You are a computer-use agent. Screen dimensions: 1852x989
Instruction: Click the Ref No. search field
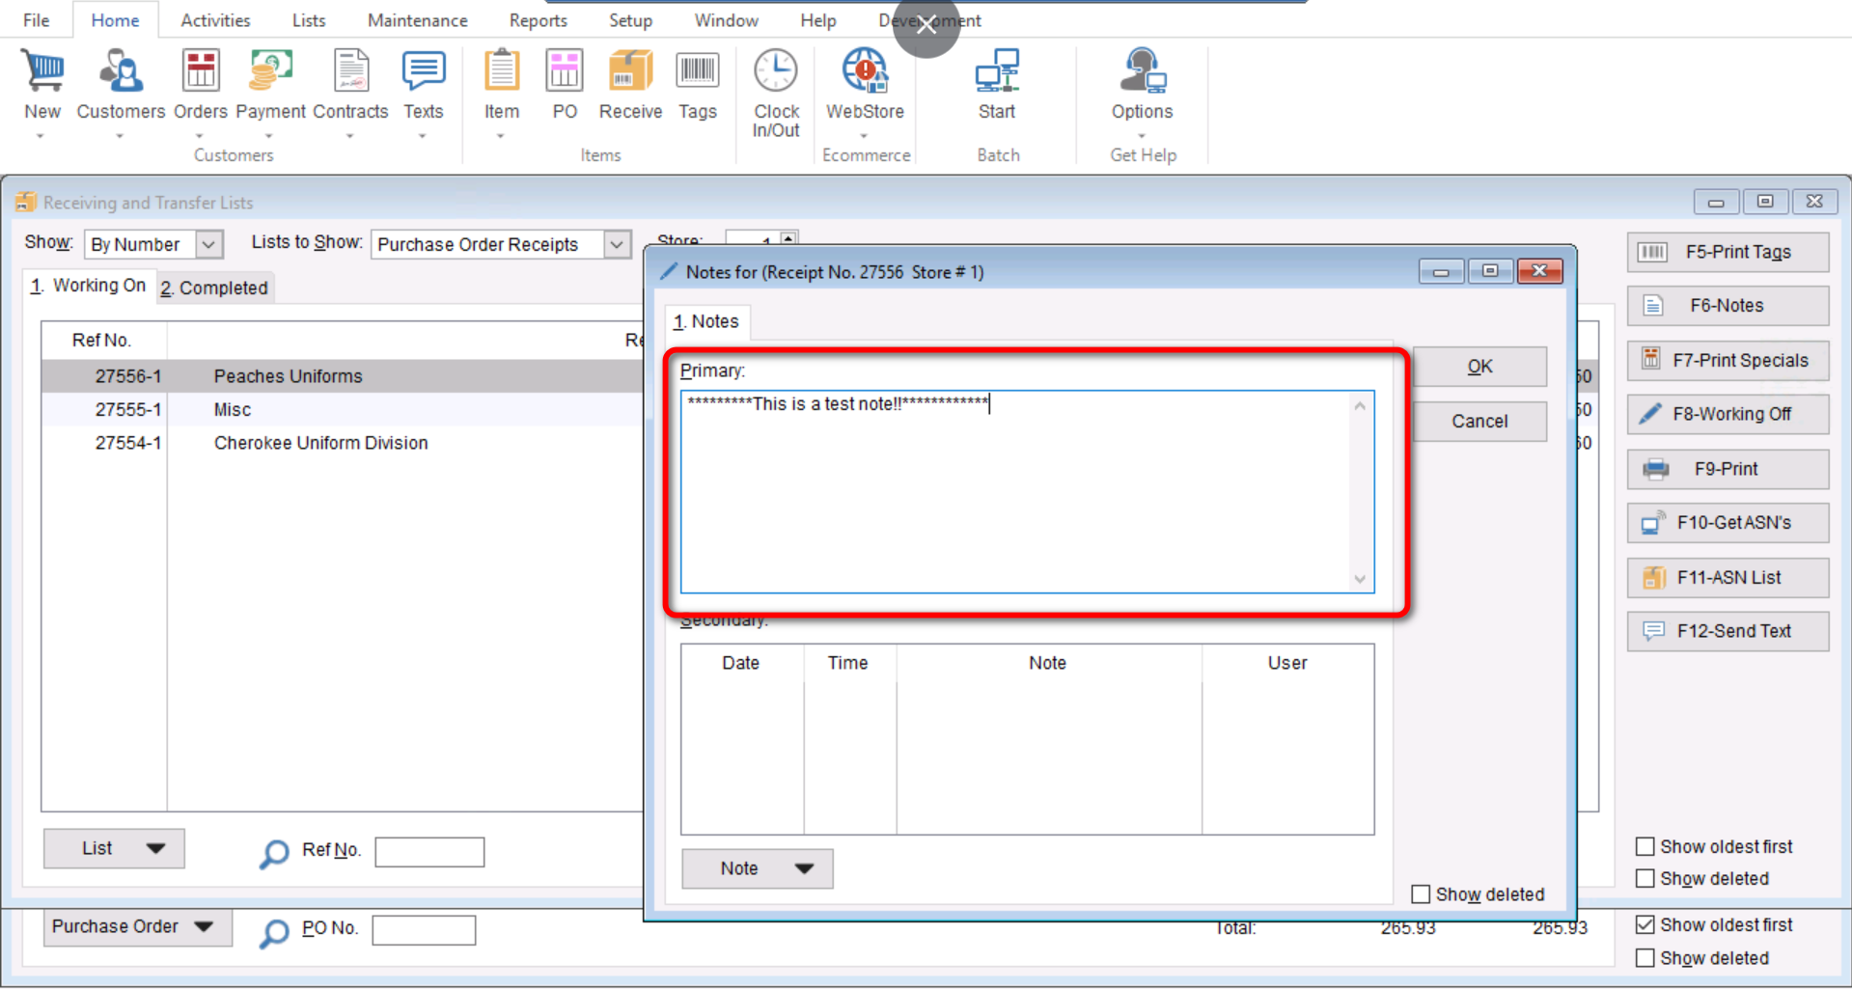(x=429, y=851)
